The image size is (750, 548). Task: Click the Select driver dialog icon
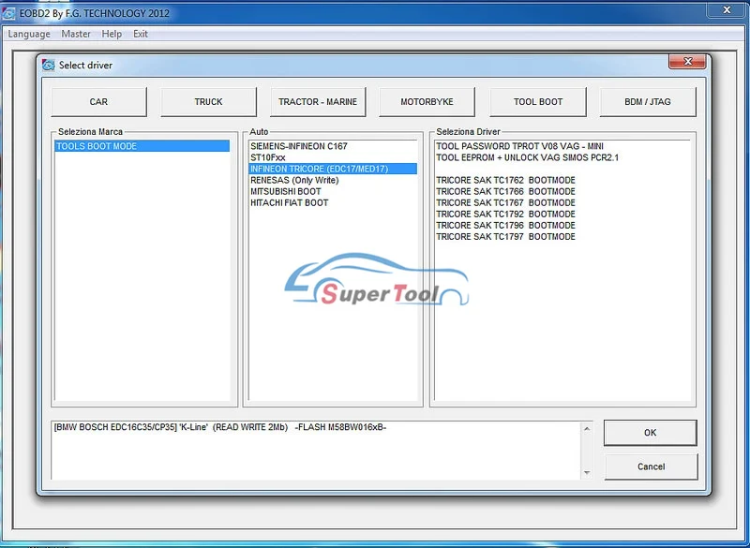(49, 65)
